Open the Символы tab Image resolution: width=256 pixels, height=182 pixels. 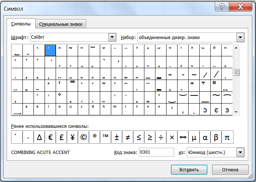(21, 24)
